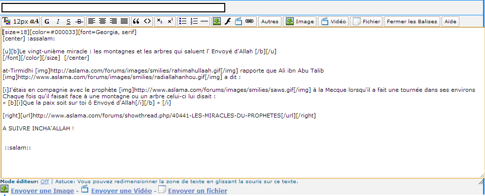Toggle editor mode Off link
The image size is (485, 196).
click(44, 182)
